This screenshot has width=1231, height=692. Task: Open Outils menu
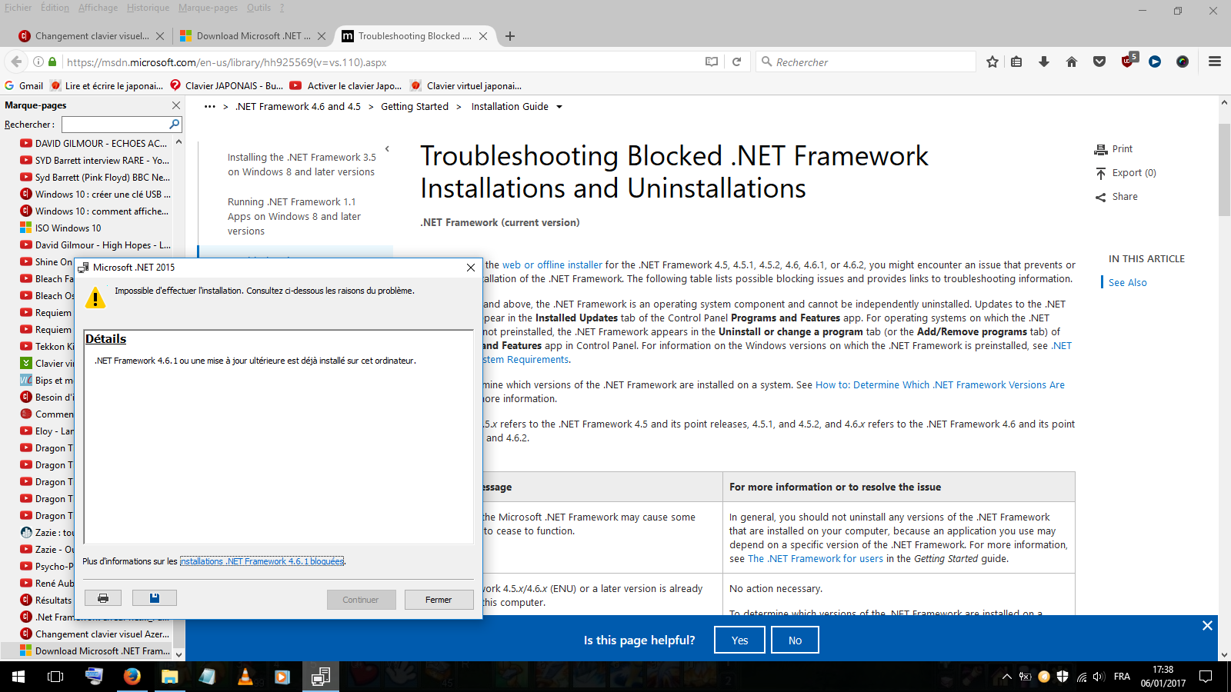point(259,8)
